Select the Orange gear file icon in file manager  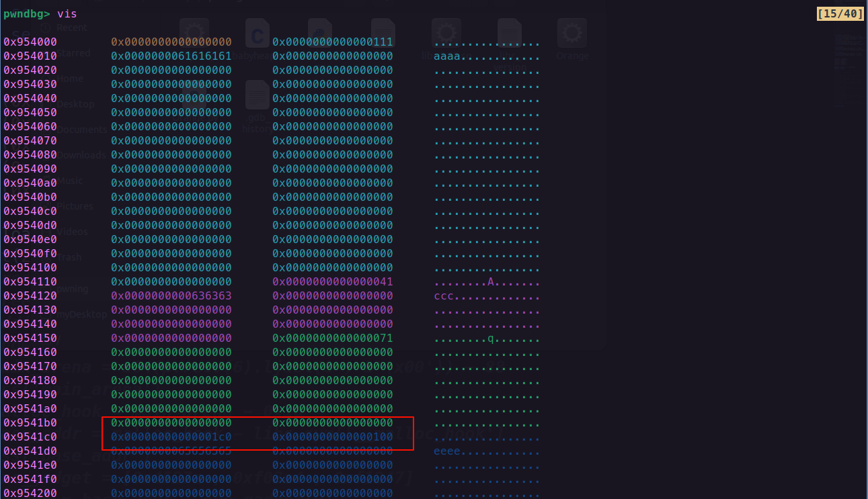[x=572, y=33]
